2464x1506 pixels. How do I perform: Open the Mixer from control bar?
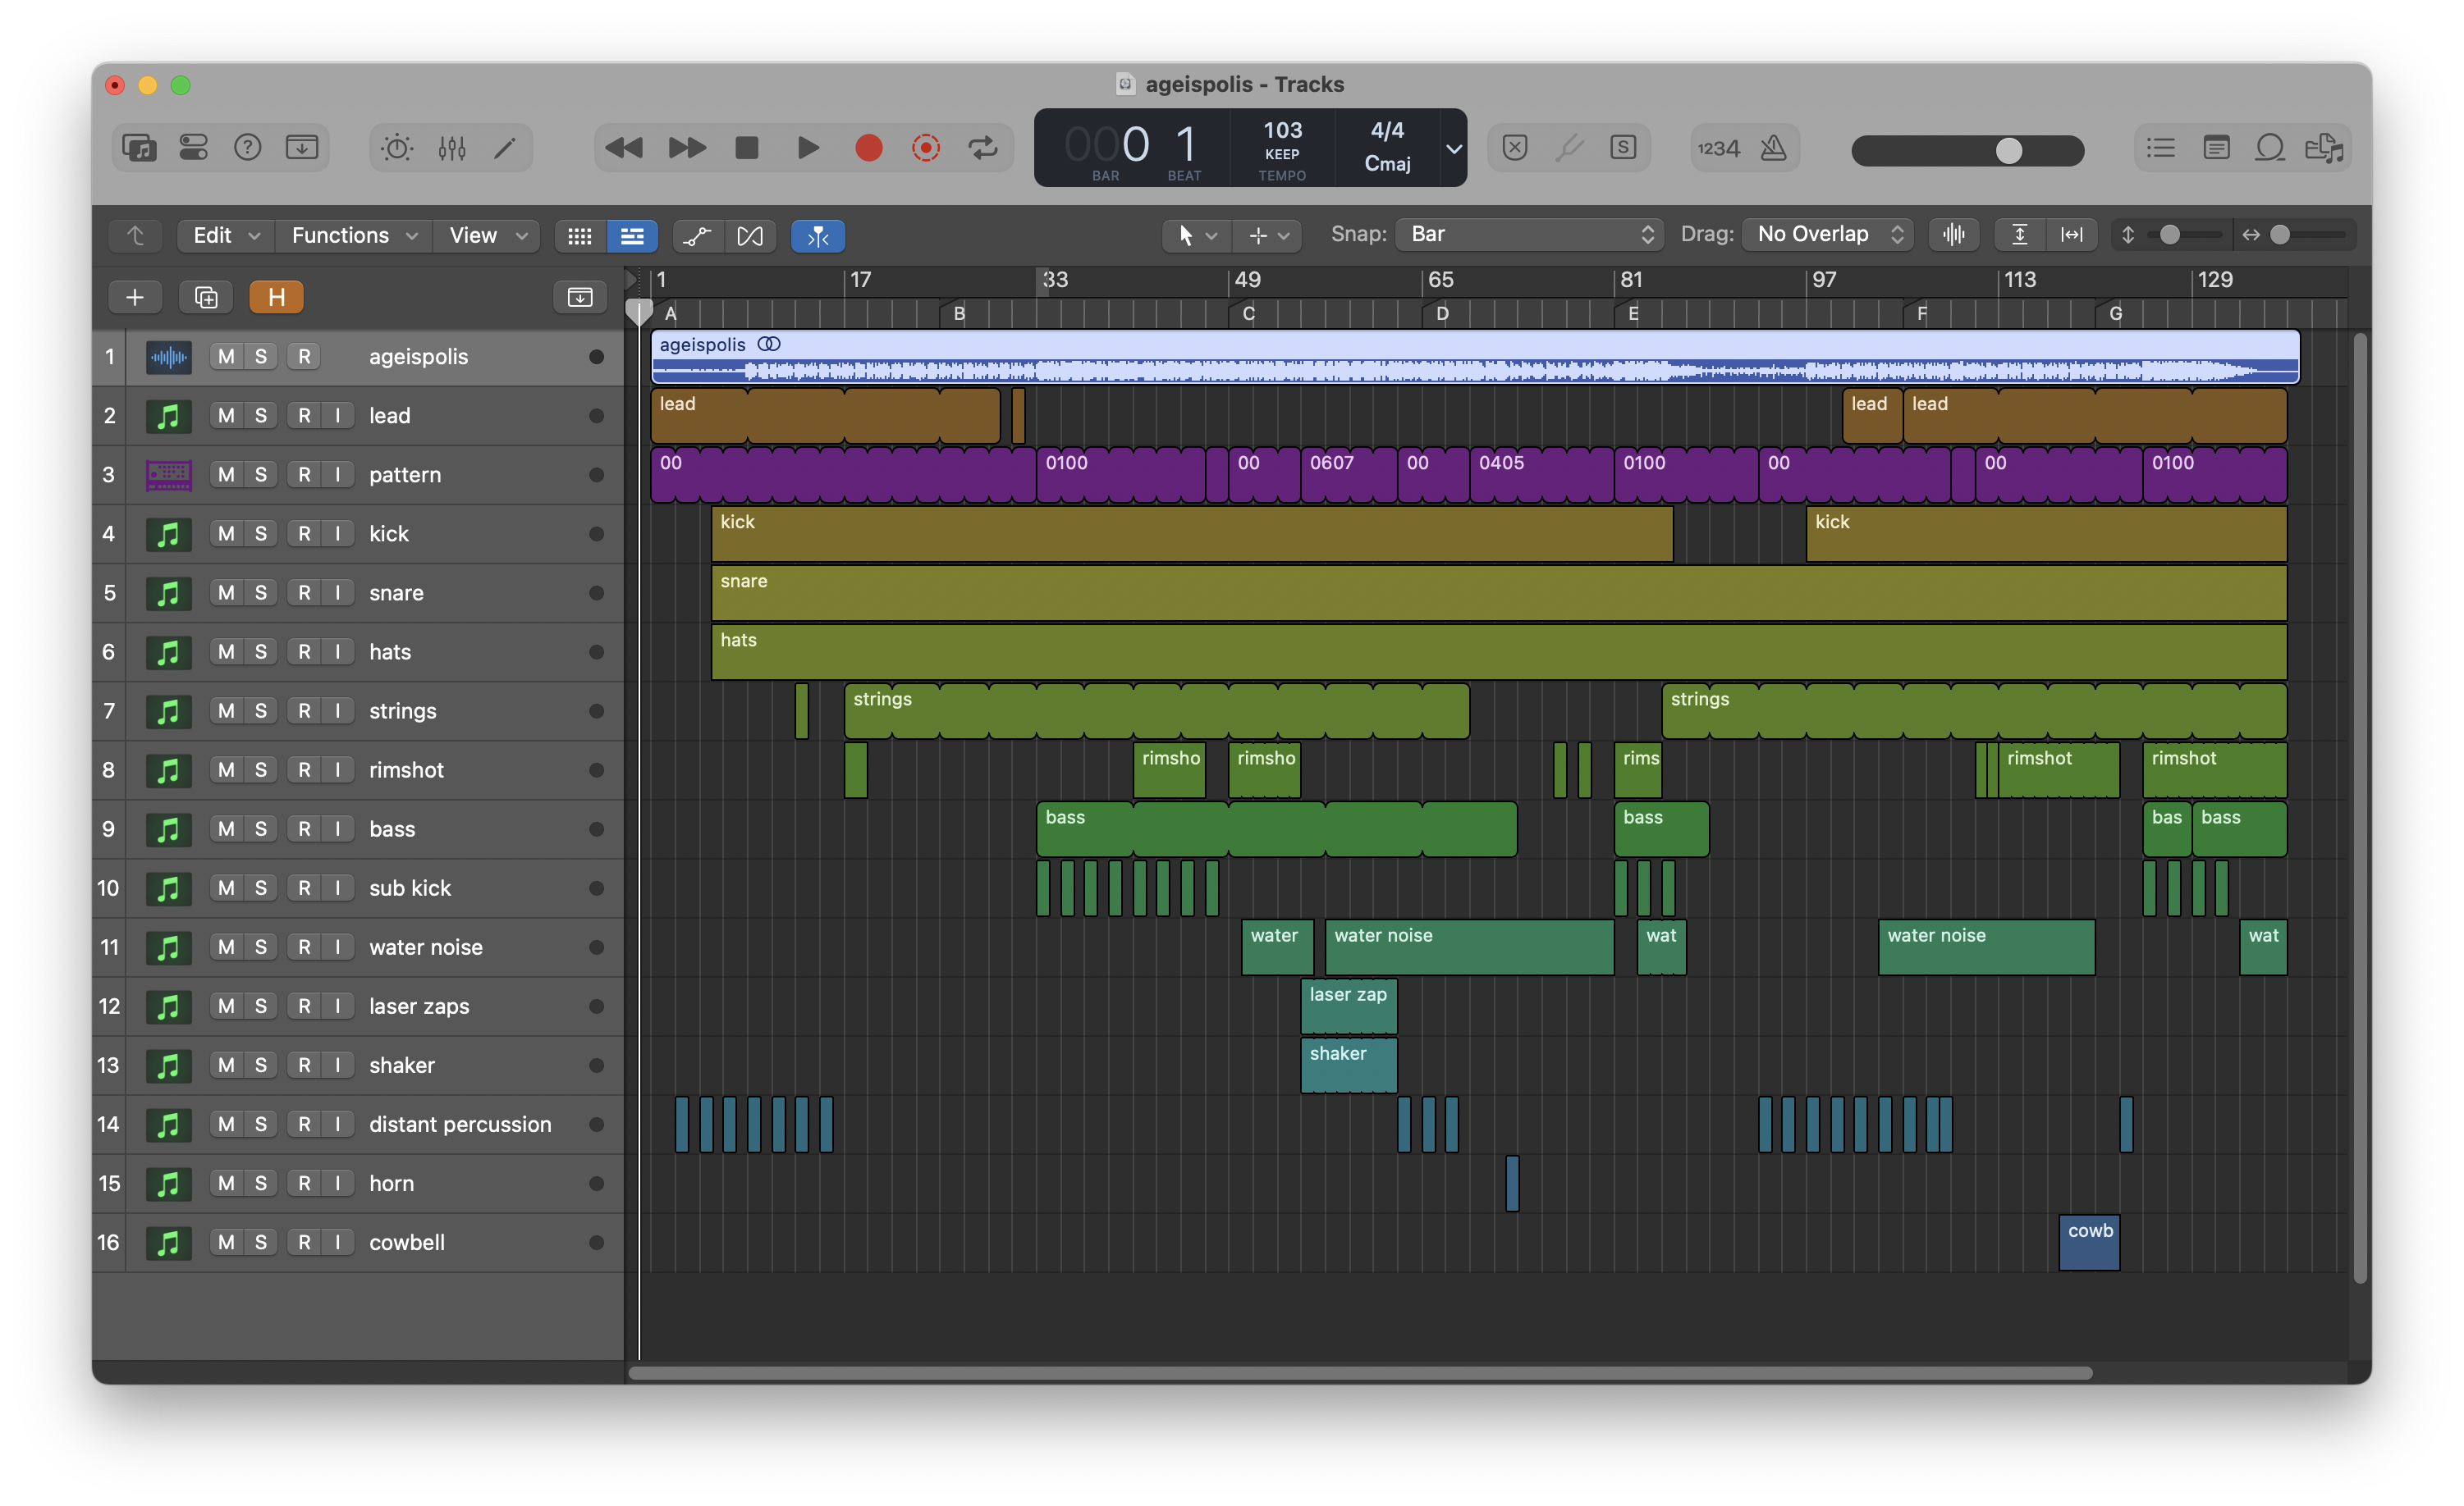[452, 148]
